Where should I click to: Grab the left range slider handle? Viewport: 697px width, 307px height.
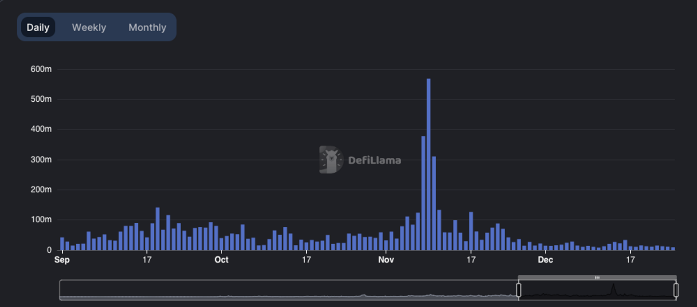point(518,290)
